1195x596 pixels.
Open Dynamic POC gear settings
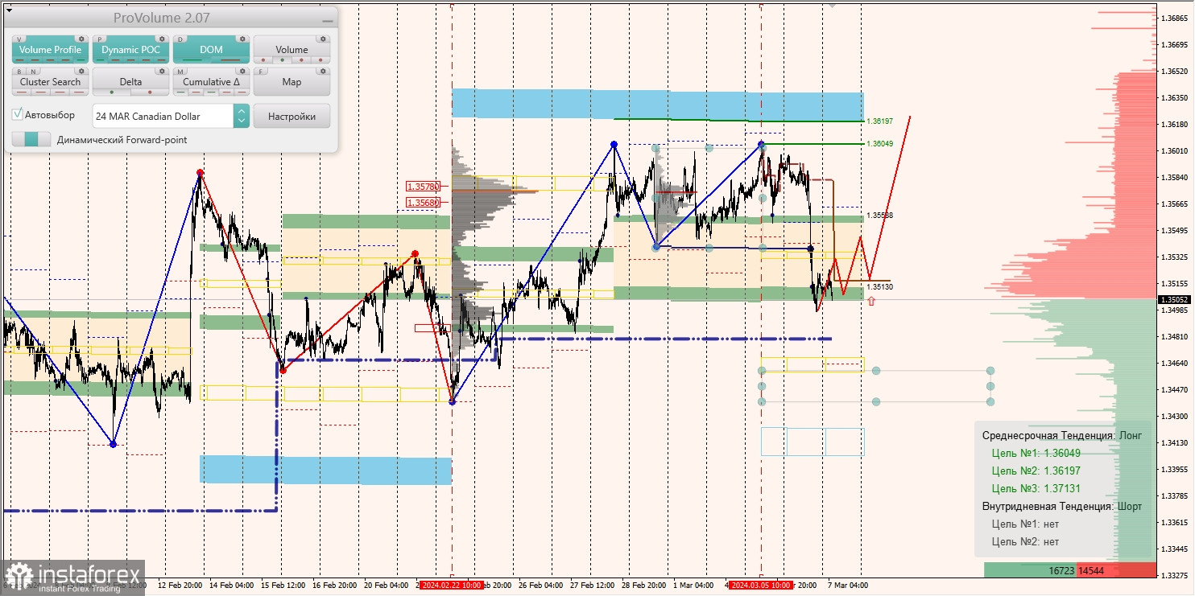pos(161,39)
